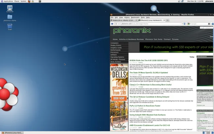Open PyPy 2.2 Python article link

pos(145,106)
